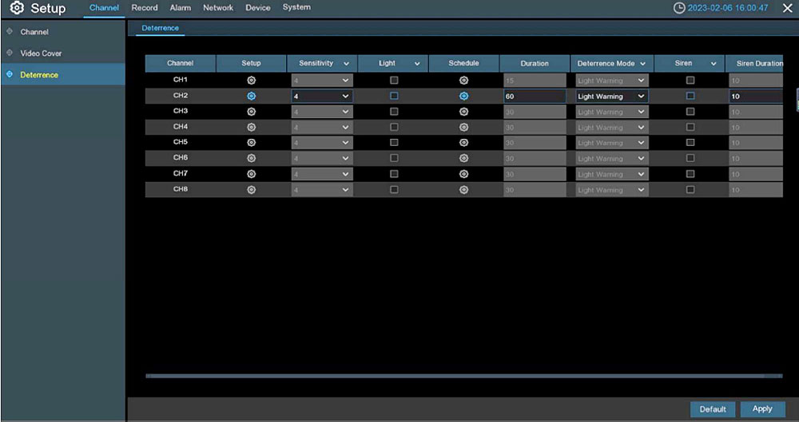Click the horizontal scrollbar below table
The height and width of the screenshot is (422, 799).
(x=463, y=377)
